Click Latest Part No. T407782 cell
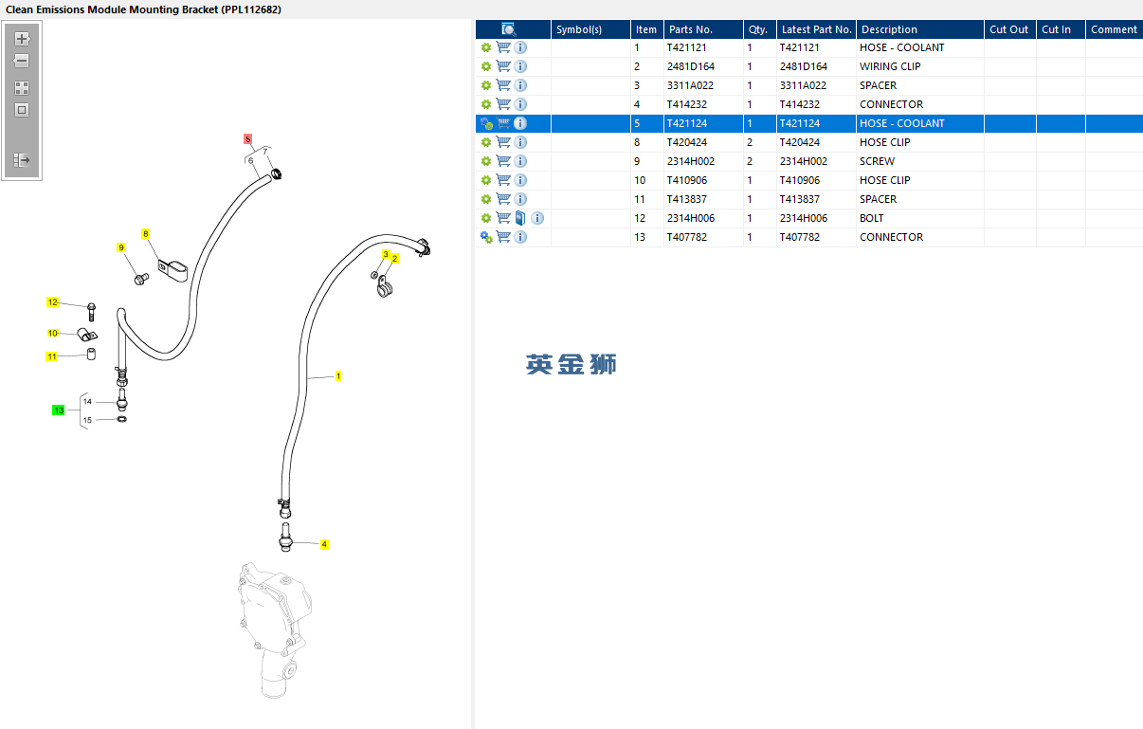The height and width of the screenshot is (729, 1143). (x=817, y=237)
